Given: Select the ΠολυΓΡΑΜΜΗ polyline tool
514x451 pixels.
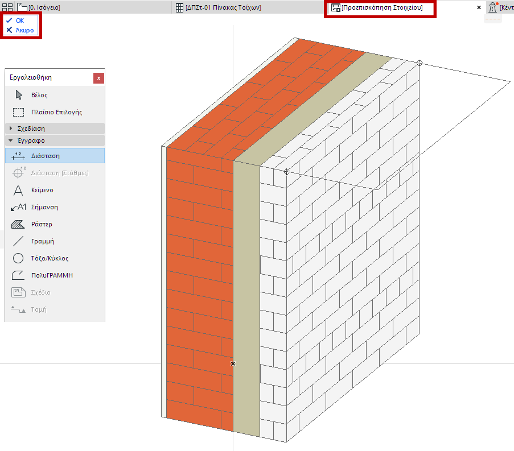Looking at the screenshot, I should pyautogui.click(x=55, y=275).
